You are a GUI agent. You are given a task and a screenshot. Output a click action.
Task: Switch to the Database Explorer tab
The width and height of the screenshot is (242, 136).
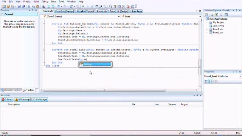pyautogui.click(x=11, y=90)
